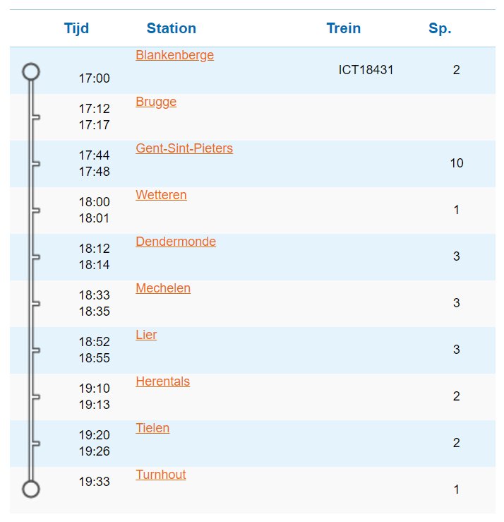Viewport: 504px width, 522px height.
Task: Click the Tijd column header
Action: (x=76, y=28)
